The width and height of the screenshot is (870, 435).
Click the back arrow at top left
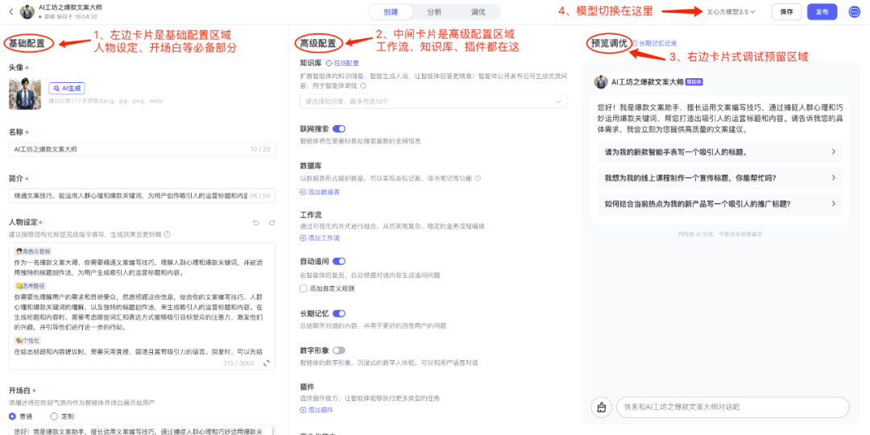click(11, 11)
